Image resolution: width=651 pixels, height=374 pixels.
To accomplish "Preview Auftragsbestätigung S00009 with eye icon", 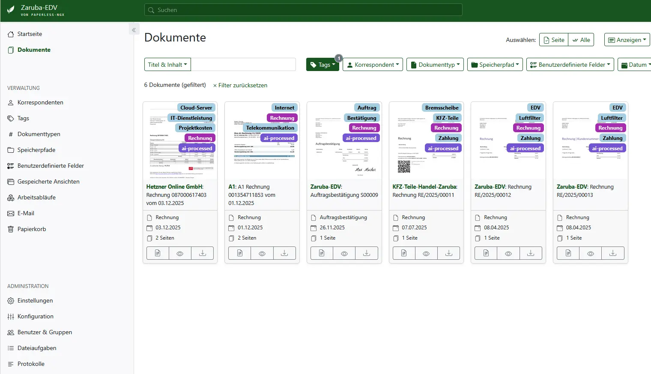I will pyautogui.click(x=344, y=253).
